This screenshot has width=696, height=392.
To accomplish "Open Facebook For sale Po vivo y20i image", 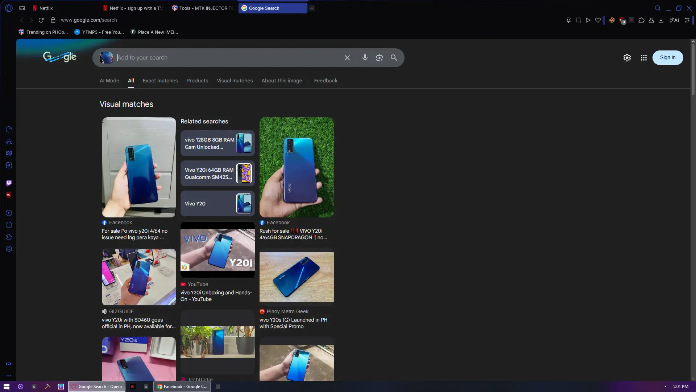I will coord(139,167).
